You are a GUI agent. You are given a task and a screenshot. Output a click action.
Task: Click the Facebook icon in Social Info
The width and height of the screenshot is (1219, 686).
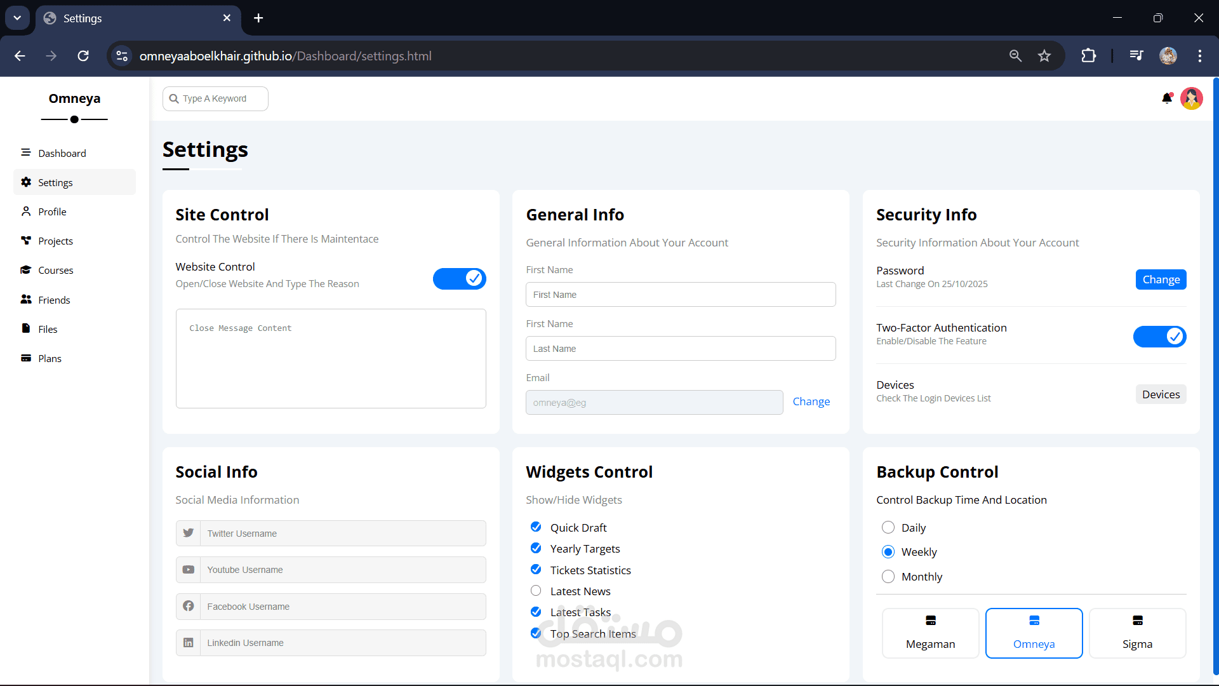pos(189,607)
